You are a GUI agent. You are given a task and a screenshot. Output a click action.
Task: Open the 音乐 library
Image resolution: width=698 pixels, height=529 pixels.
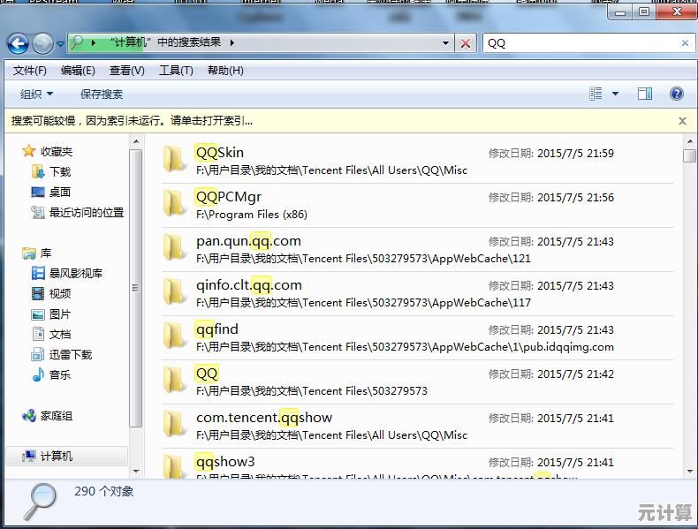click(x=60, y=375)
